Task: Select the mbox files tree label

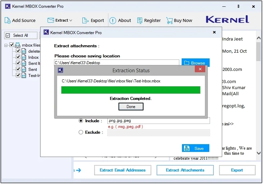Action: 31,45
